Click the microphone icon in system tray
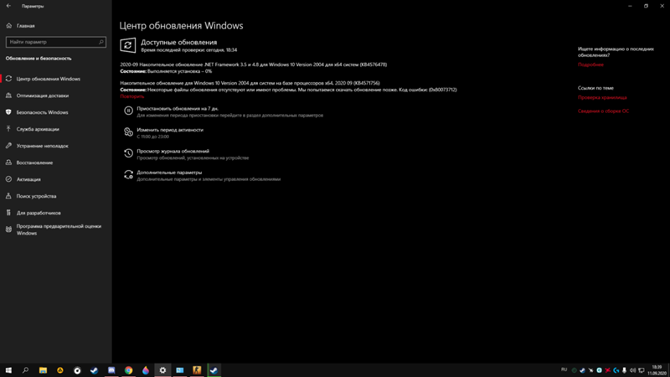670x377 pixels. tap(624, 370)
